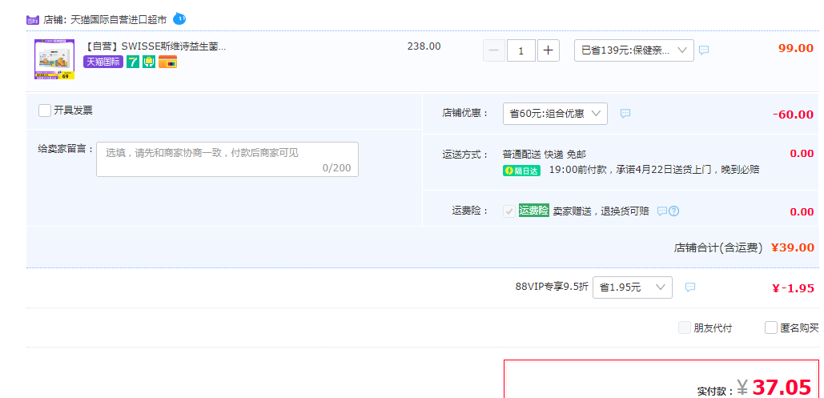Increase quantity with the plus button

click(x=548, y=50)
